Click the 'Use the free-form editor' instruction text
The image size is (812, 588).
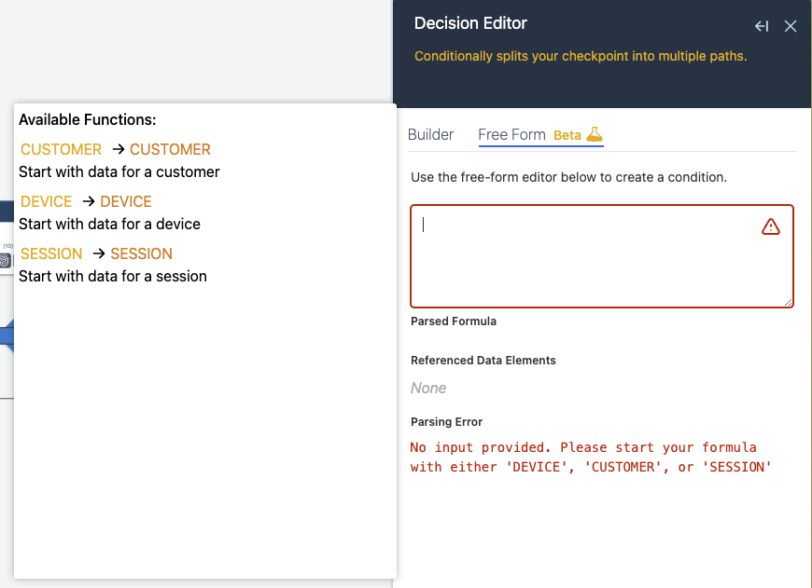568,177
